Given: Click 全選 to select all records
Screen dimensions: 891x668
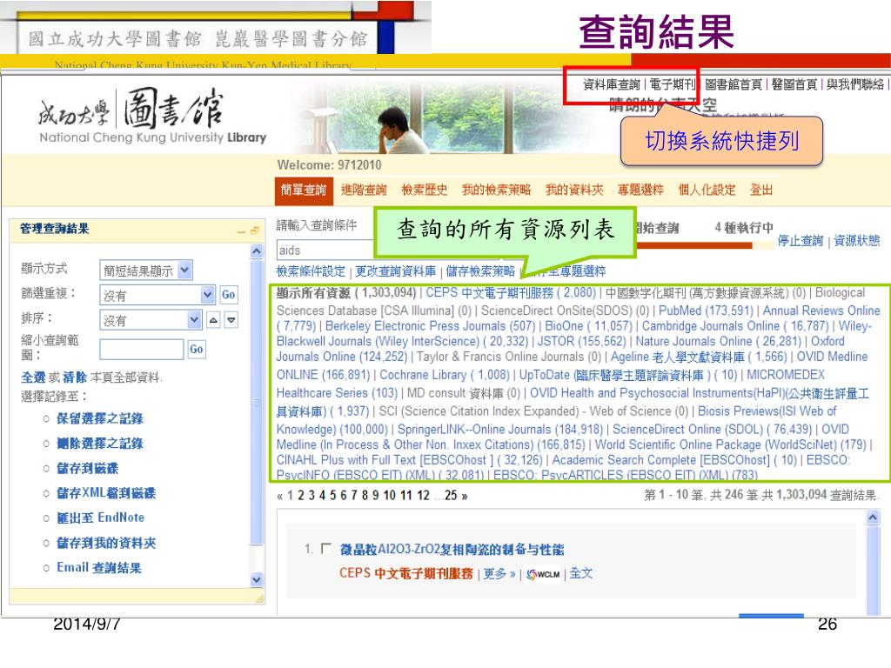Looking at the screenshot, I should (x=33, y=377).
